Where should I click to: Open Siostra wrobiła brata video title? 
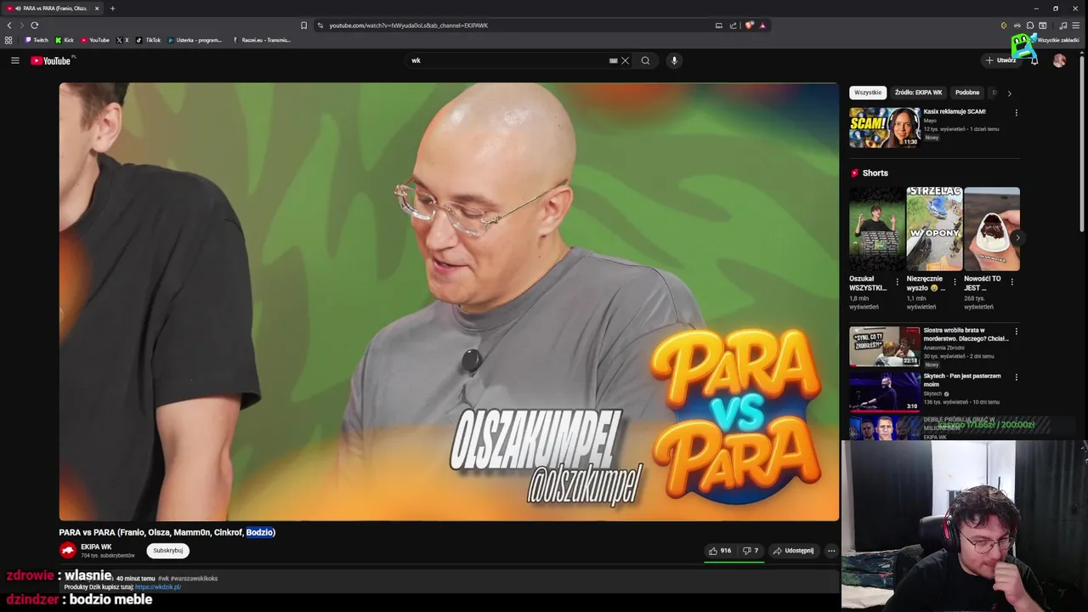(966, 334)
